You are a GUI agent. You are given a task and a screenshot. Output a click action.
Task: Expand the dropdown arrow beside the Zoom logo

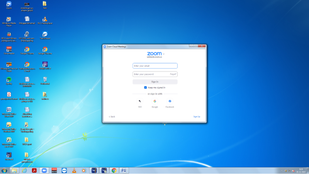(x=164, y=54)
